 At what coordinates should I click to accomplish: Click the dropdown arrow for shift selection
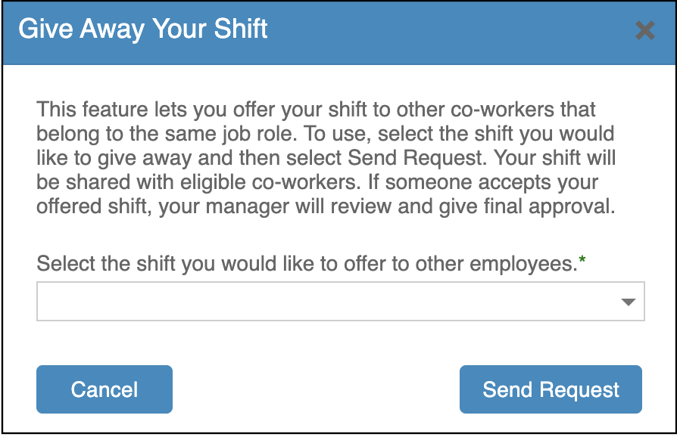(628, 302)
